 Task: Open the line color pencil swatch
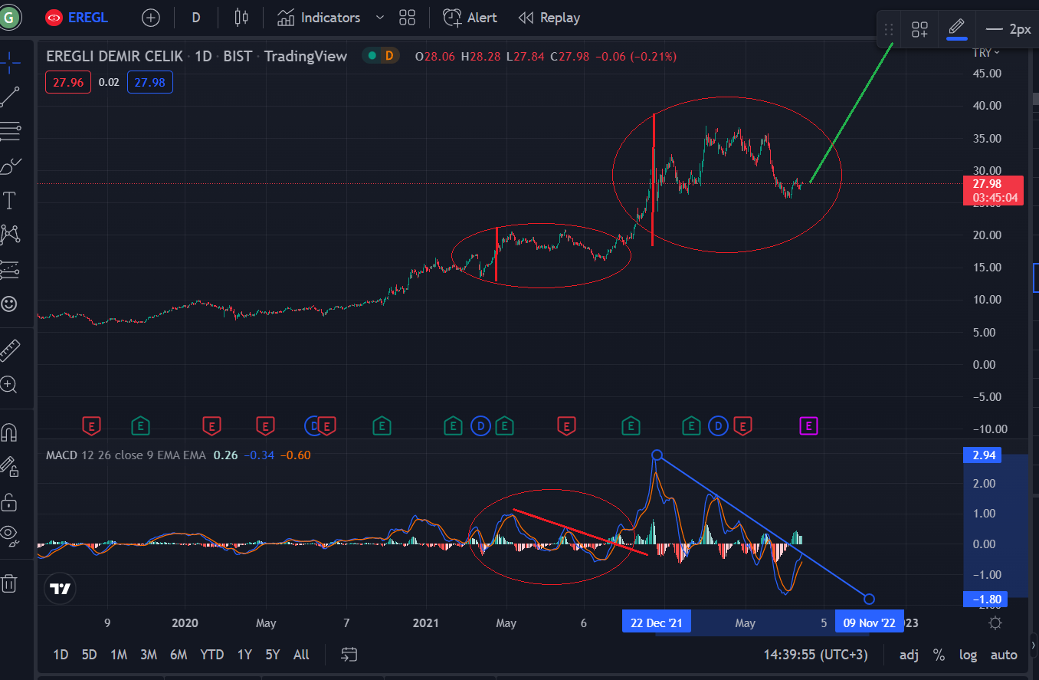(x=956, y=29)
